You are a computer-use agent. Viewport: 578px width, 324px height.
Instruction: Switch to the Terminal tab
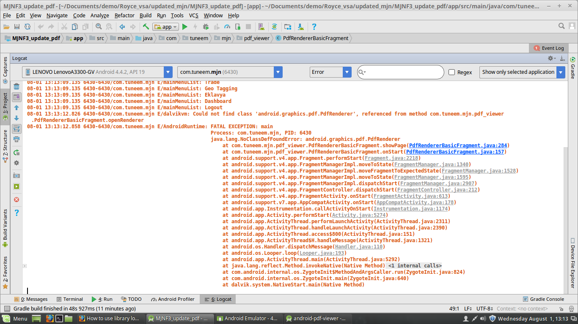[x=69, y=299]
